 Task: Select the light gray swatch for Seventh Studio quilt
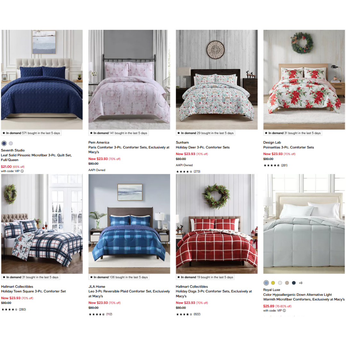11,143
